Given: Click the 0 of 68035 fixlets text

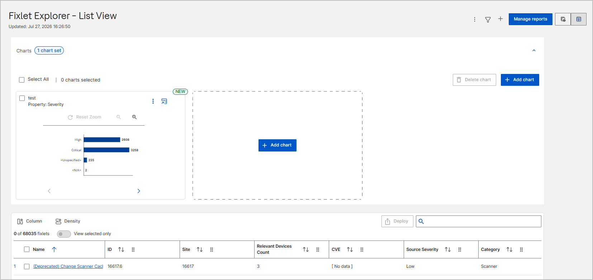Looking at the screenshot, I should [x=32, y=234].
